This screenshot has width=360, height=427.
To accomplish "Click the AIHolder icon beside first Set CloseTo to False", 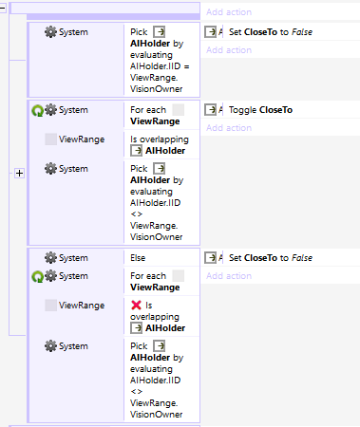I will [x=210, y=32].
